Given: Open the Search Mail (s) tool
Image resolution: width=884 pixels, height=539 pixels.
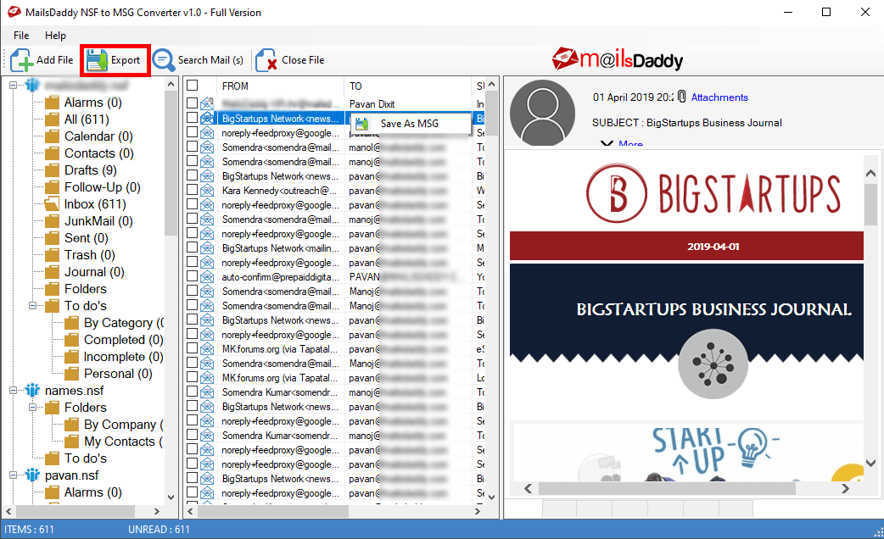Looking at the screenshot, I should tap(199, 60).
